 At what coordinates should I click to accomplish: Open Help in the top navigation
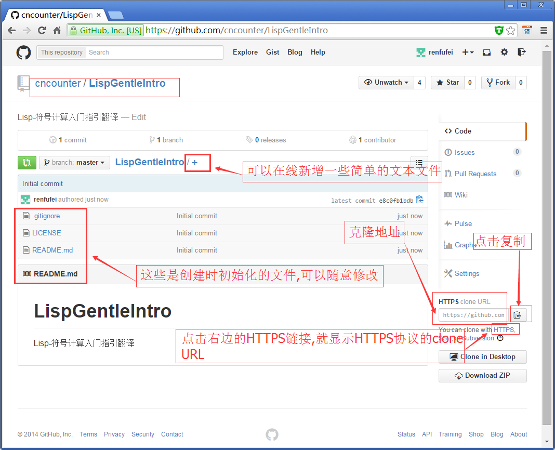[x=318, y=52]
